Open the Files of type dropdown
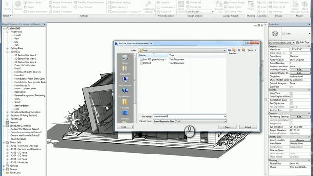 click(225, 121)
